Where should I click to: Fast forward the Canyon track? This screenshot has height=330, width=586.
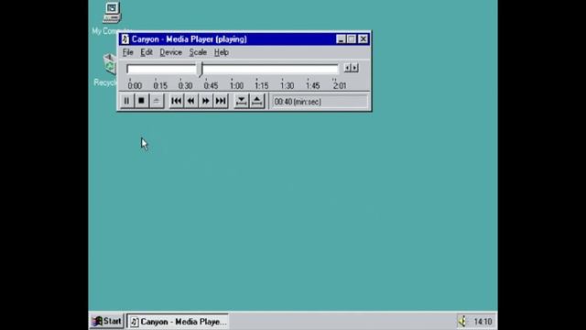pos(205,101)
